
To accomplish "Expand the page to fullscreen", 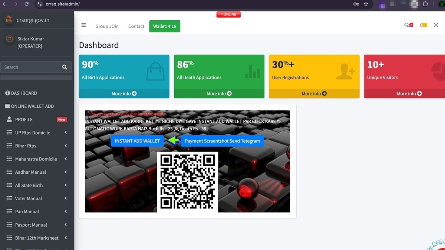I will [x=436, y=25].
